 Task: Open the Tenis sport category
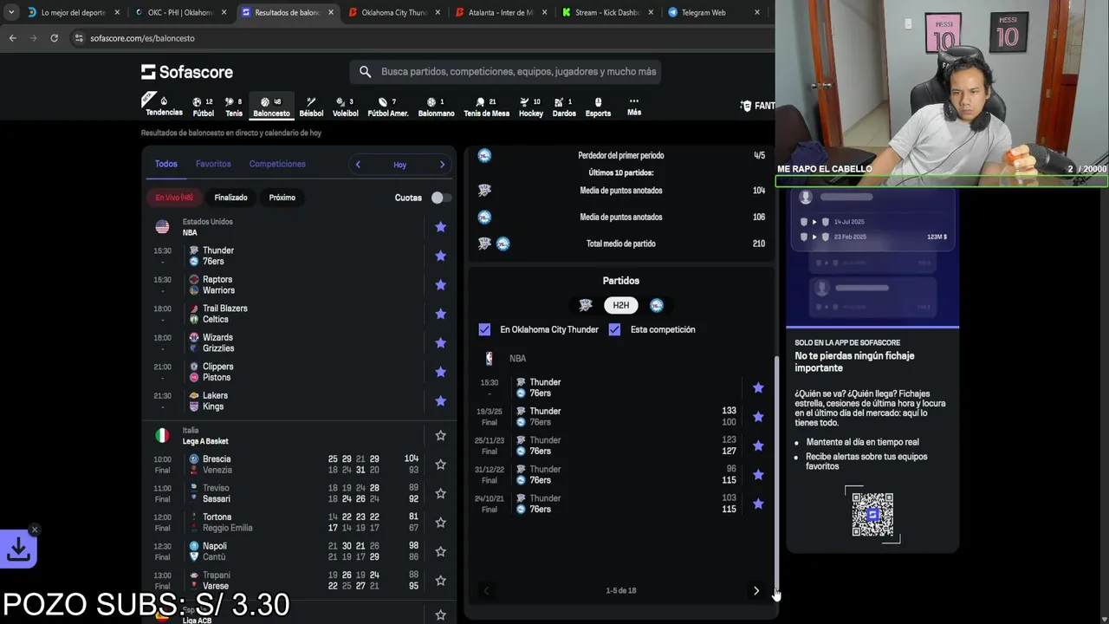coord(234,107)
